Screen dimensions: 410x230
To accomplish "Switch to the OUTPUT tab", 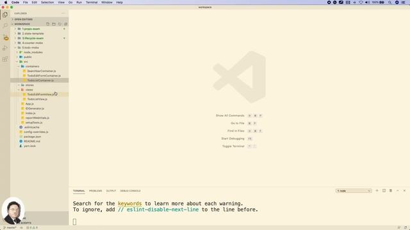I will [x=111, y=191].
